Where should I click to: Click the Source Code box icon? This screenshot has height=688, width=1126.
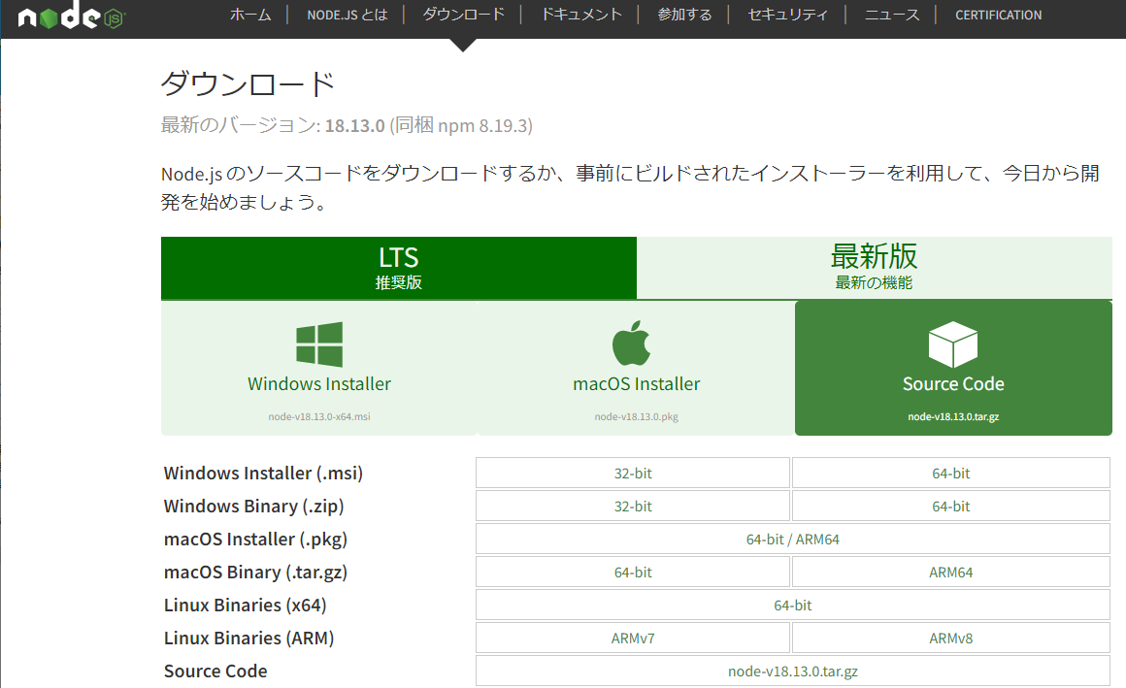coord(953,344)
